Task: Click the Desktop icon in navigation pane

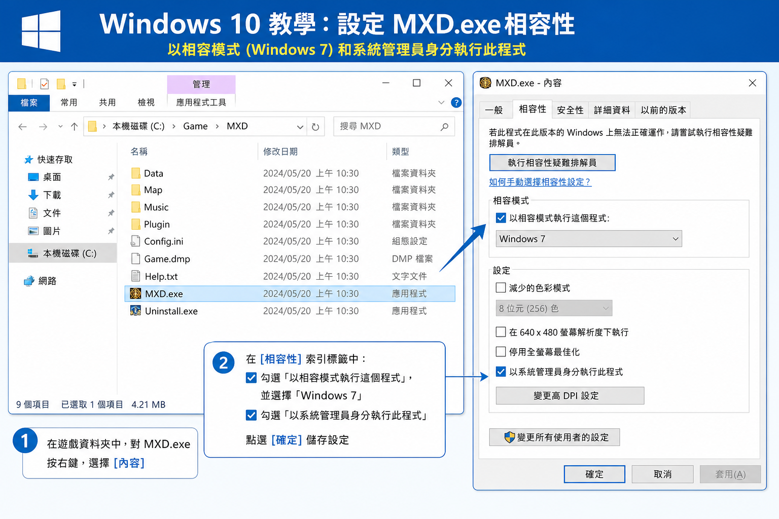Action: point(33,177)
